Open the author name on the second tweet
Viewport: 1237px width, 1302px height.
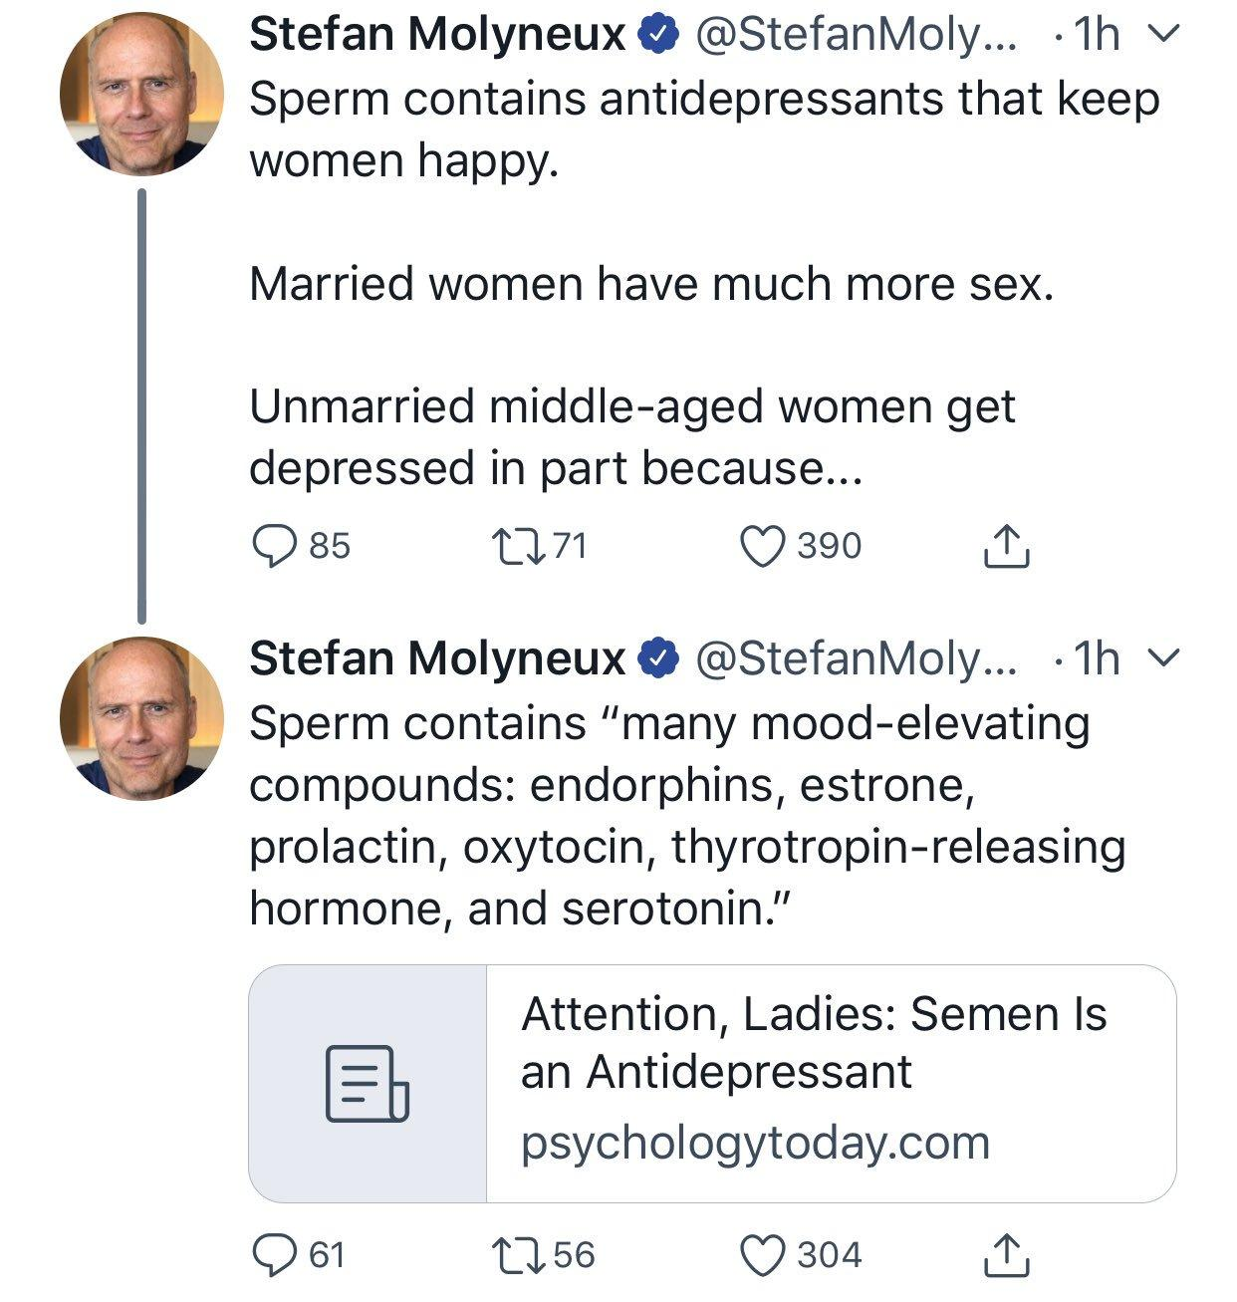[436, 658]
